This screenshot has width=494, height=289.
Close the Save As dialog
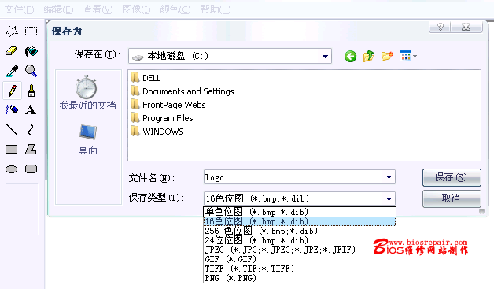(466, 27)
